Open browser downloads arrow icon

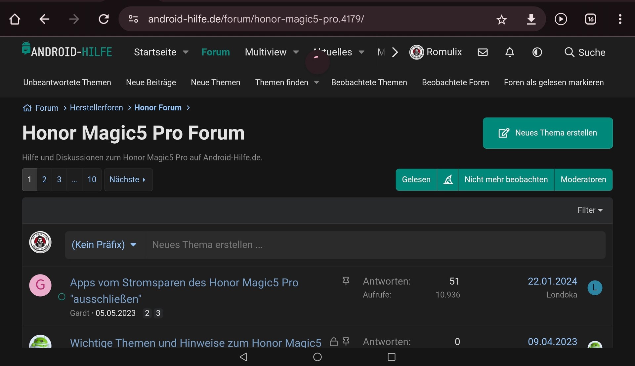531,19
